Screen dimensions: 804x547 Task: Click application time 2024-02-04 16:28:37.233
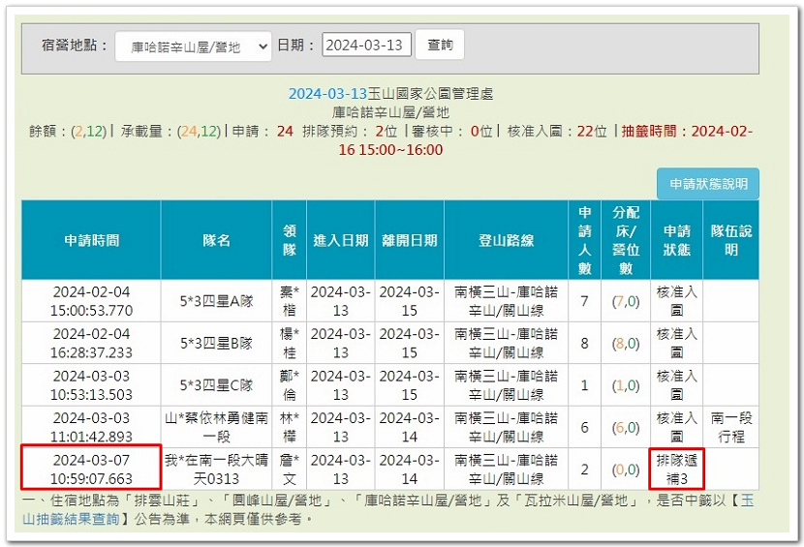91,343
